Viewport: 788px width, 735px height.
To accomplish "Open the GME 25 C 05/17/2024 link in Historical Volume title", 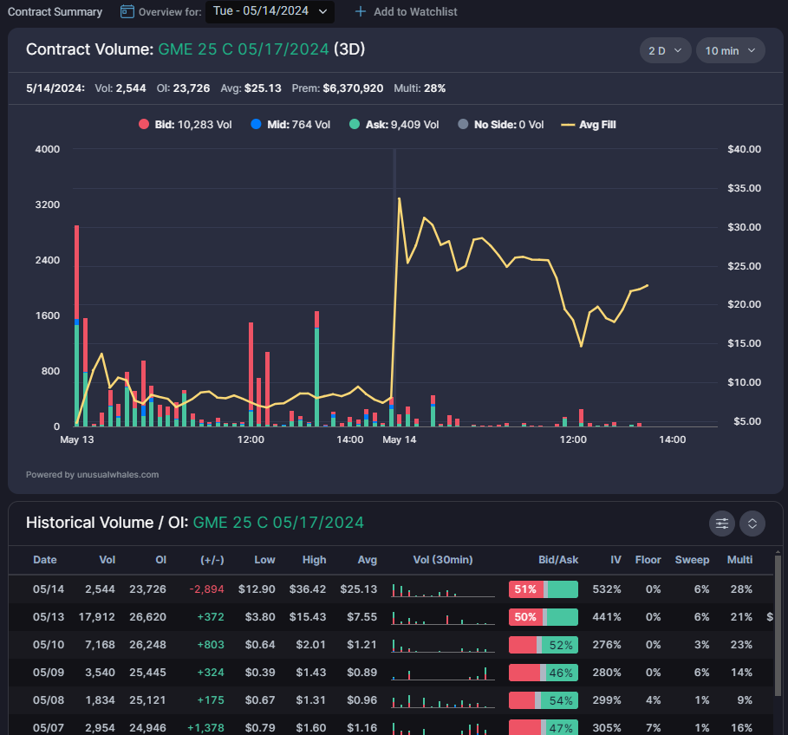I will (278, 523).
